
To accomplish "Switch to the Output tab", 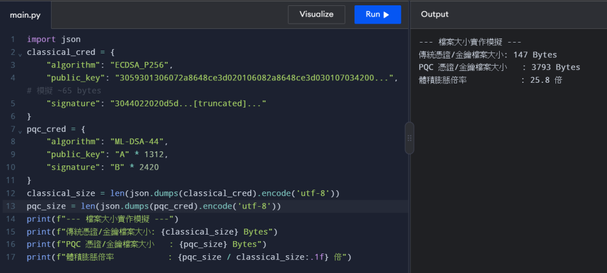I will (435, 15).
